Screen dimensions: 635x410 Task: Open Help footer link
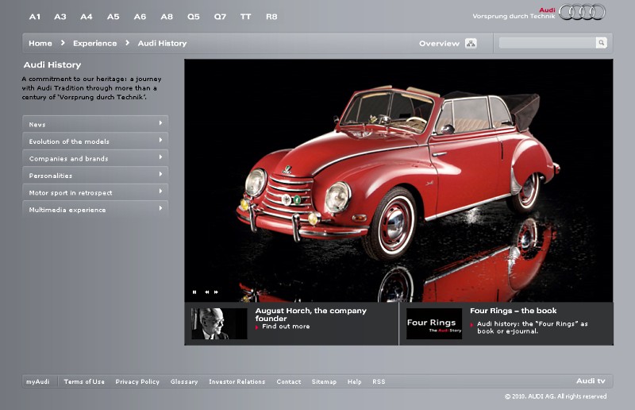pos(354,381)
